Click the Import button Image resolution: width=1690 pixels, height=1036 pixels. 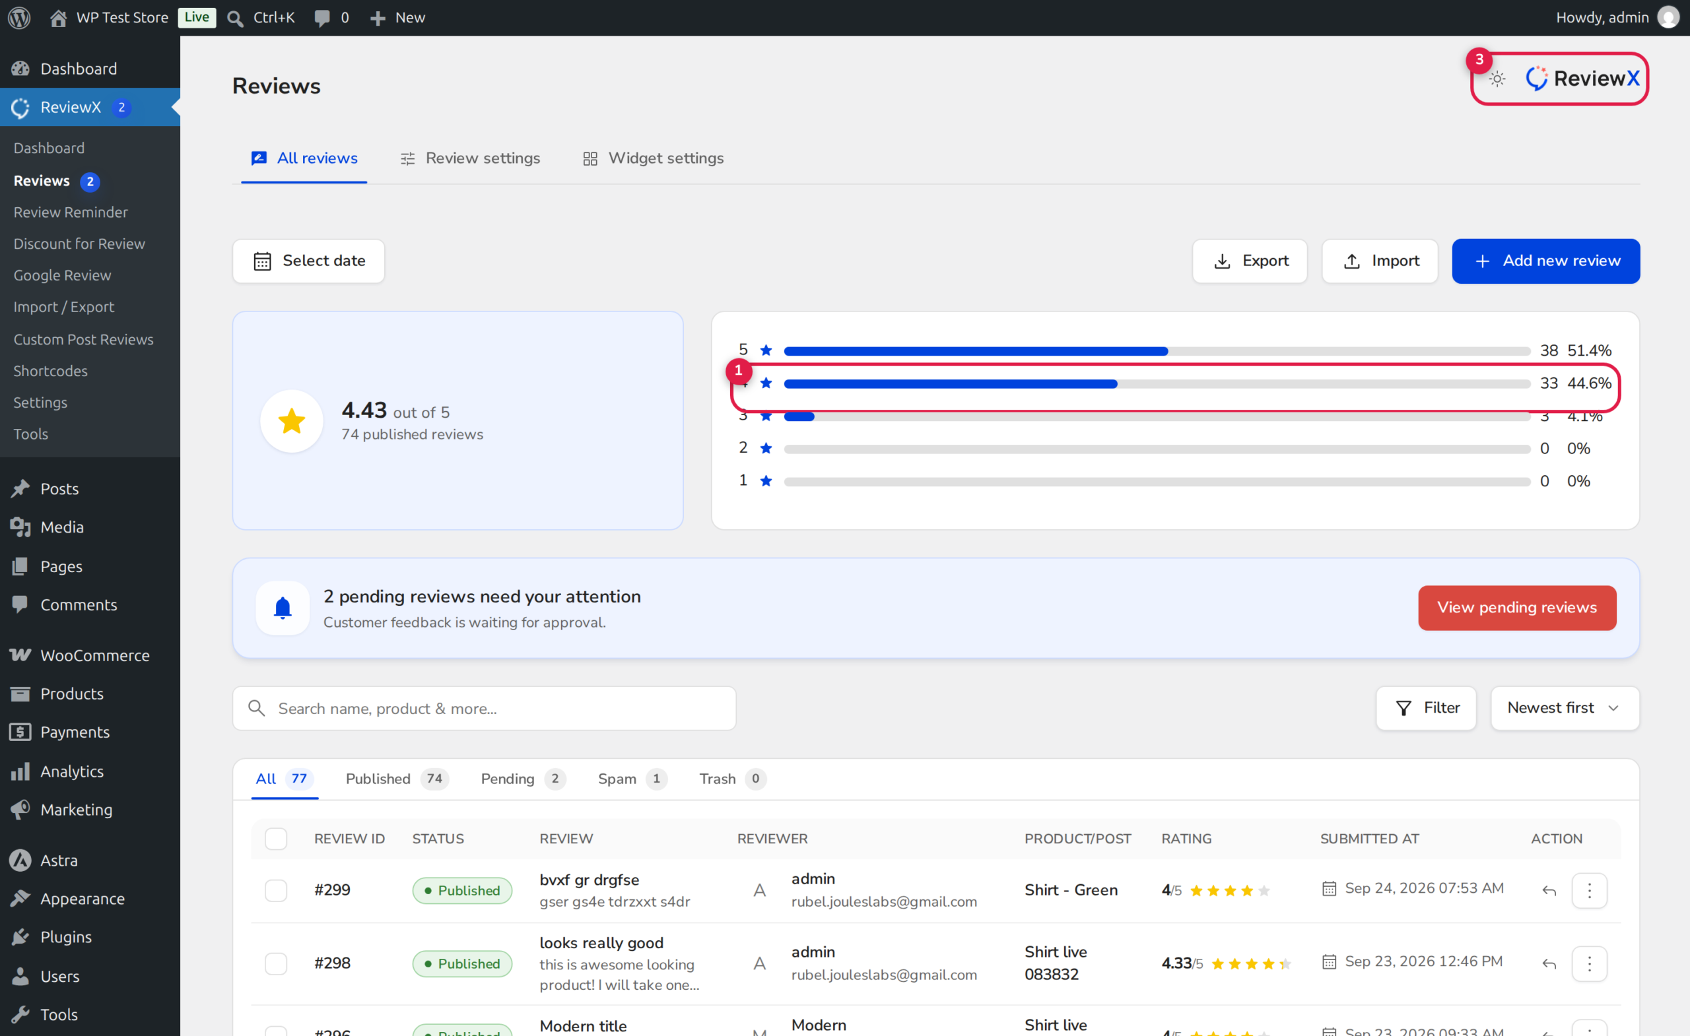pos(1379,261)
